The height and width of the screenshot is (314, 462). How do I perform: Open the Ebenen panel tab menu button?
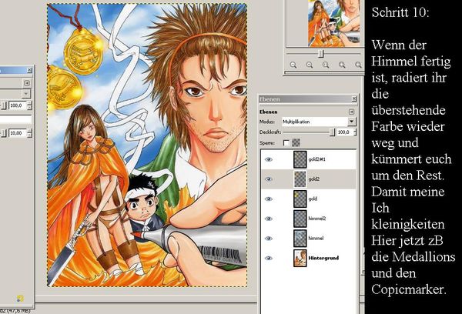pyautogui.click(x=351, y=112)
